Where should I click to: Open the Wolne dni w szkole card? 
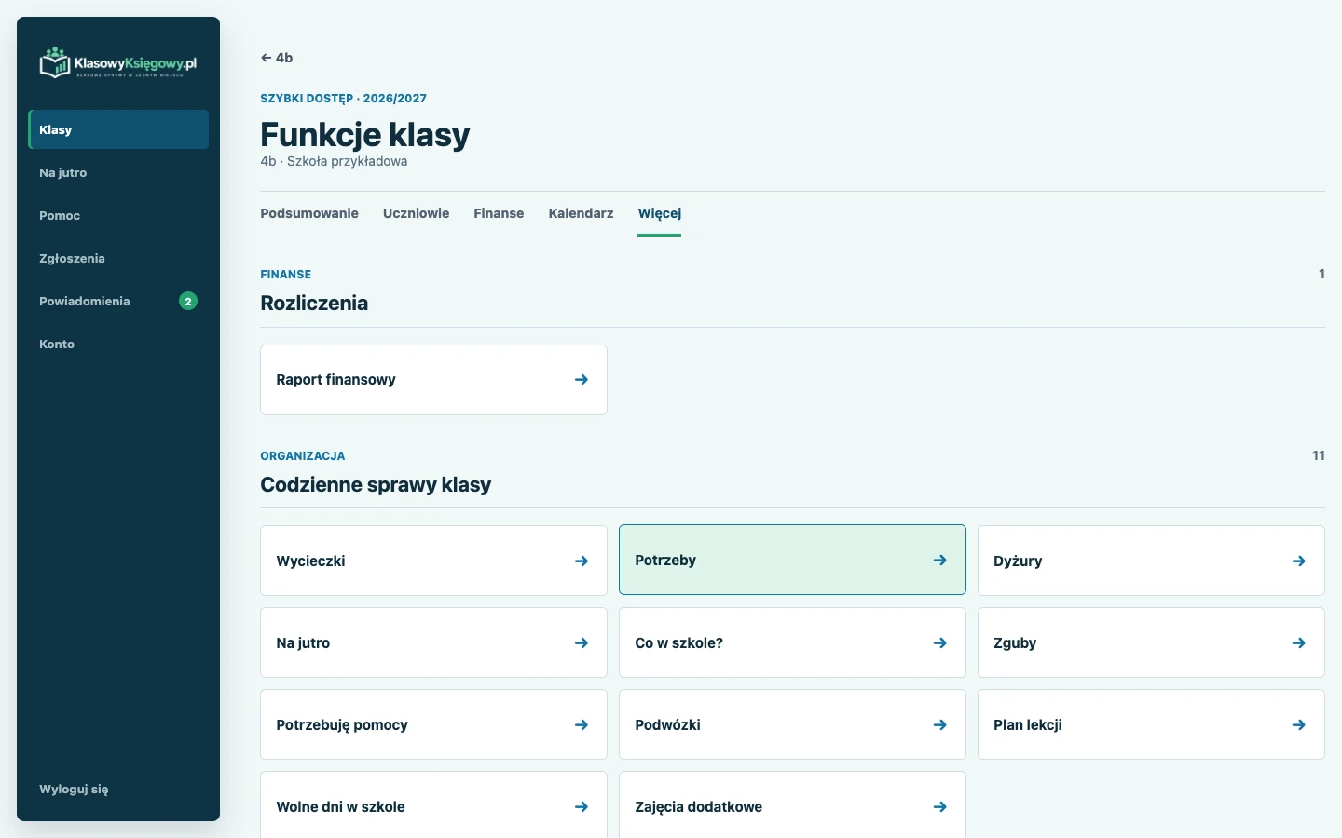pyautogui.click(x=433, y=805)
